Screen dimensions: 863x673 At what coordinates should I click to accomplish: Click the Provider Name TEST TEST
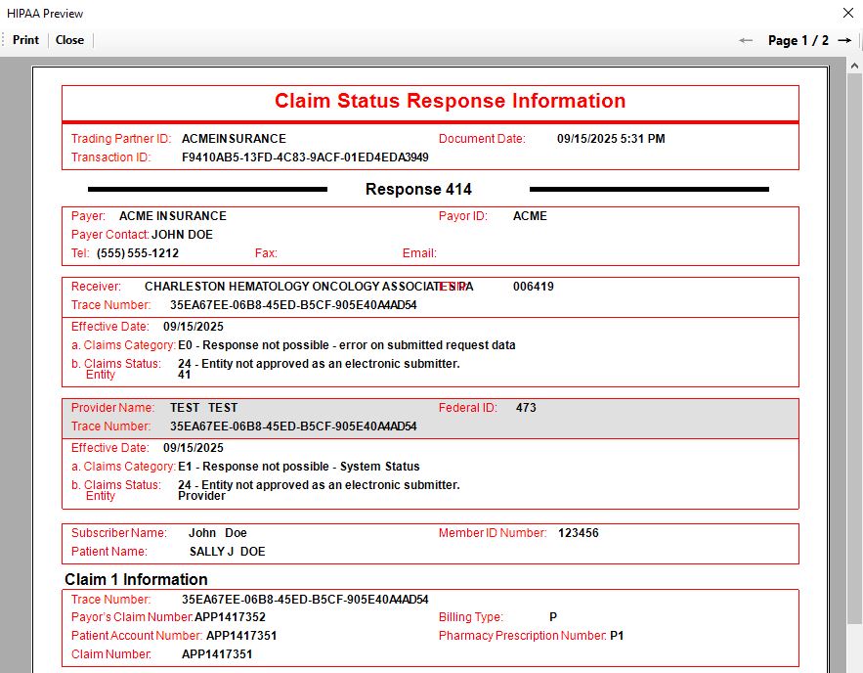point(203,408)
